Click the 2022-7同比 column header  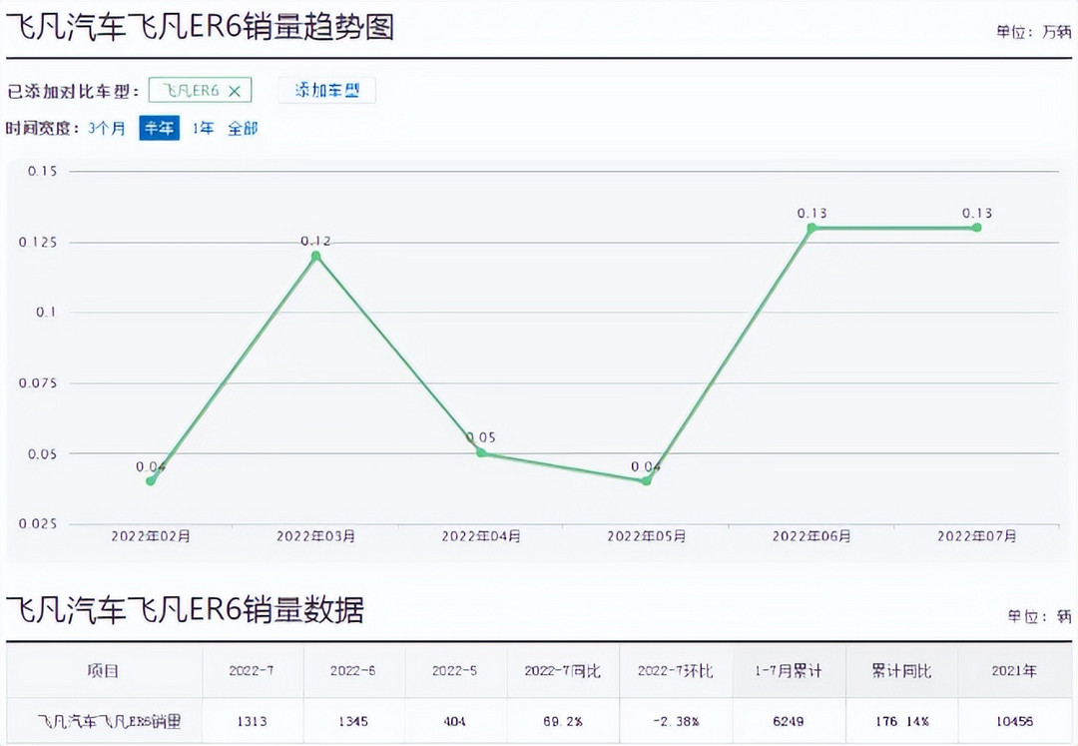click(x=562, y=671)
